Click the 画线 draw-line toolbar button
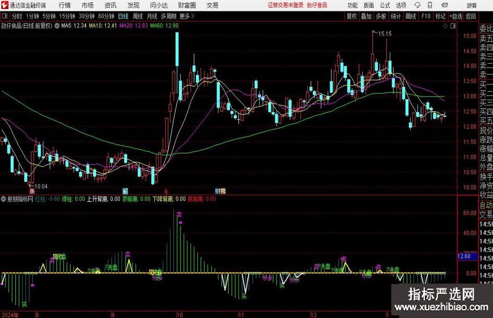The width and height of the screenshot is (493, 318). point(411,16)
